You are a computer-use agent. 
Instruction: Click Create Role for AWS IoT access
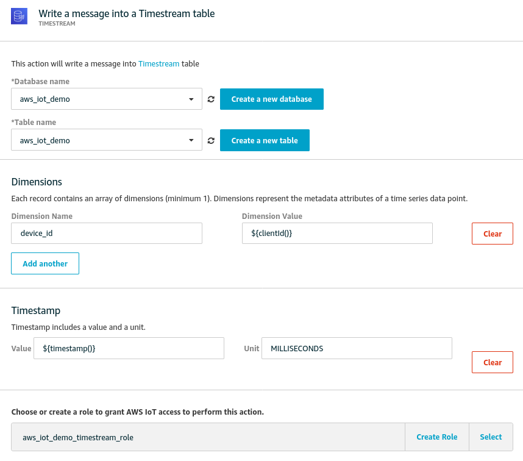[x=436, y=437]
